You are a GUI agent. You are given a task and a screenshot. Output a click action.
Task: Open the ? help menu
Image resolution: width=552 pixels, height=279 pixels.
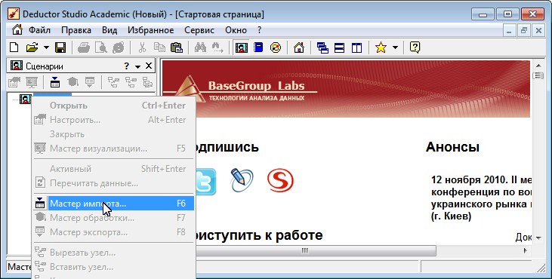coord(260,30)
